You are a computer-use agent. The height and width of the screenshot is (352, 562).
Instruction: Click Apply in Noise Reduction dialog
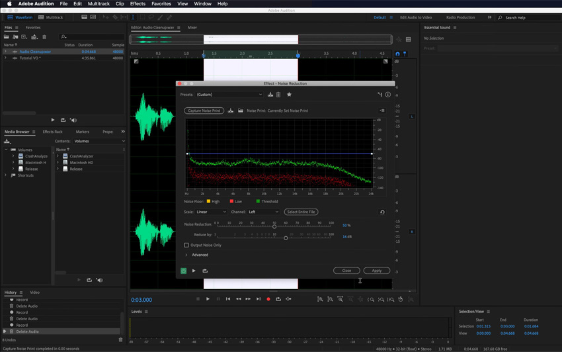[x=377, y=271]
